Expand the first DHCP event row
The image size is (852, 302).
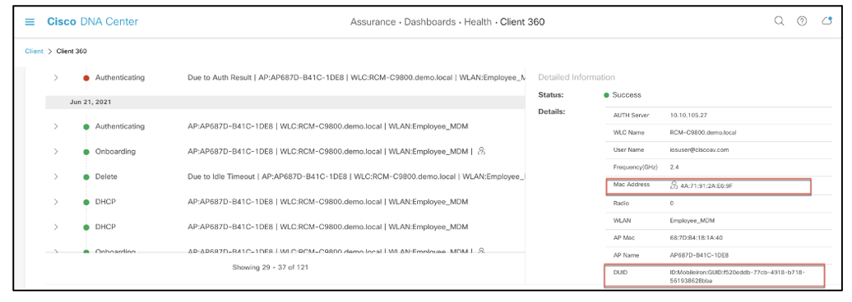click(x=56, y=202)
